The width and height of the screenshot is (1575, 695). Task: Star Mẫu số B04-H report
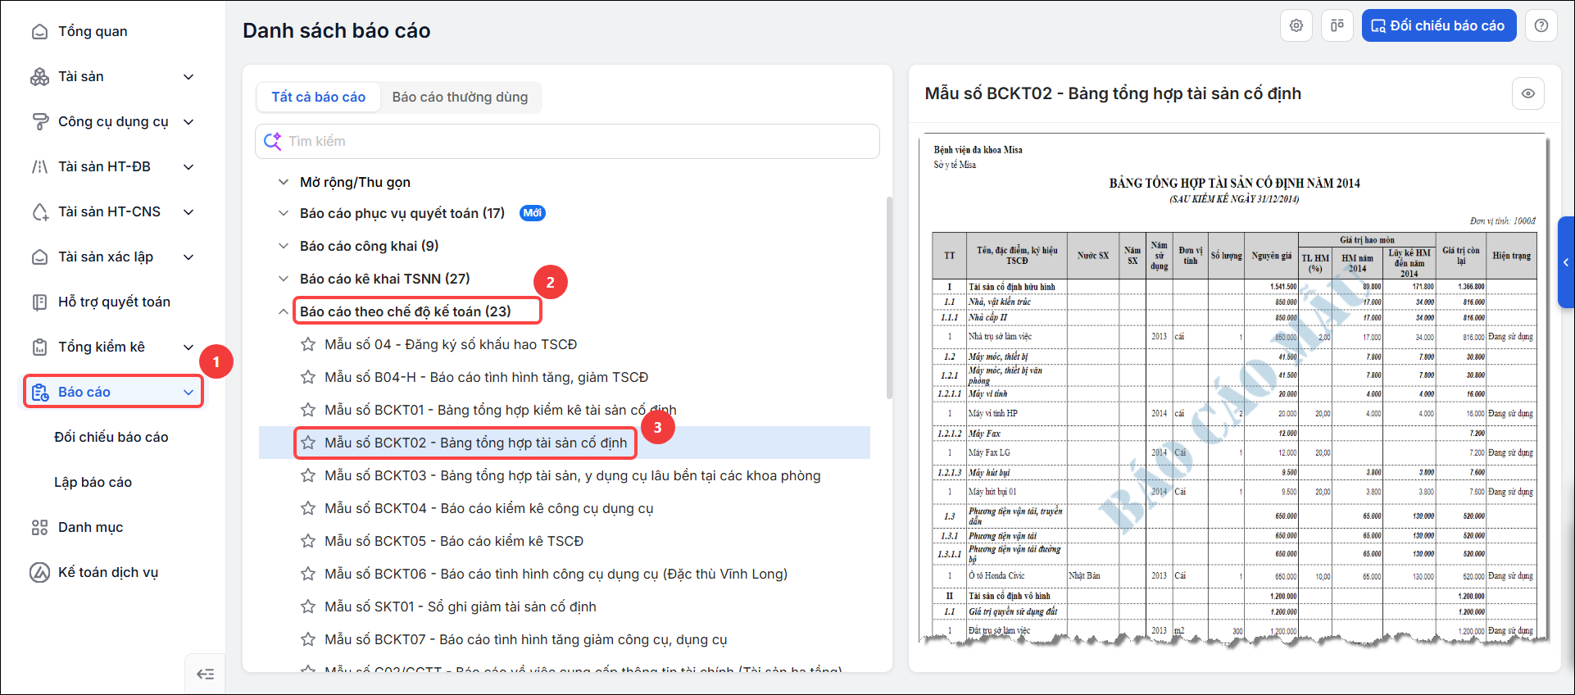(308, 377)
